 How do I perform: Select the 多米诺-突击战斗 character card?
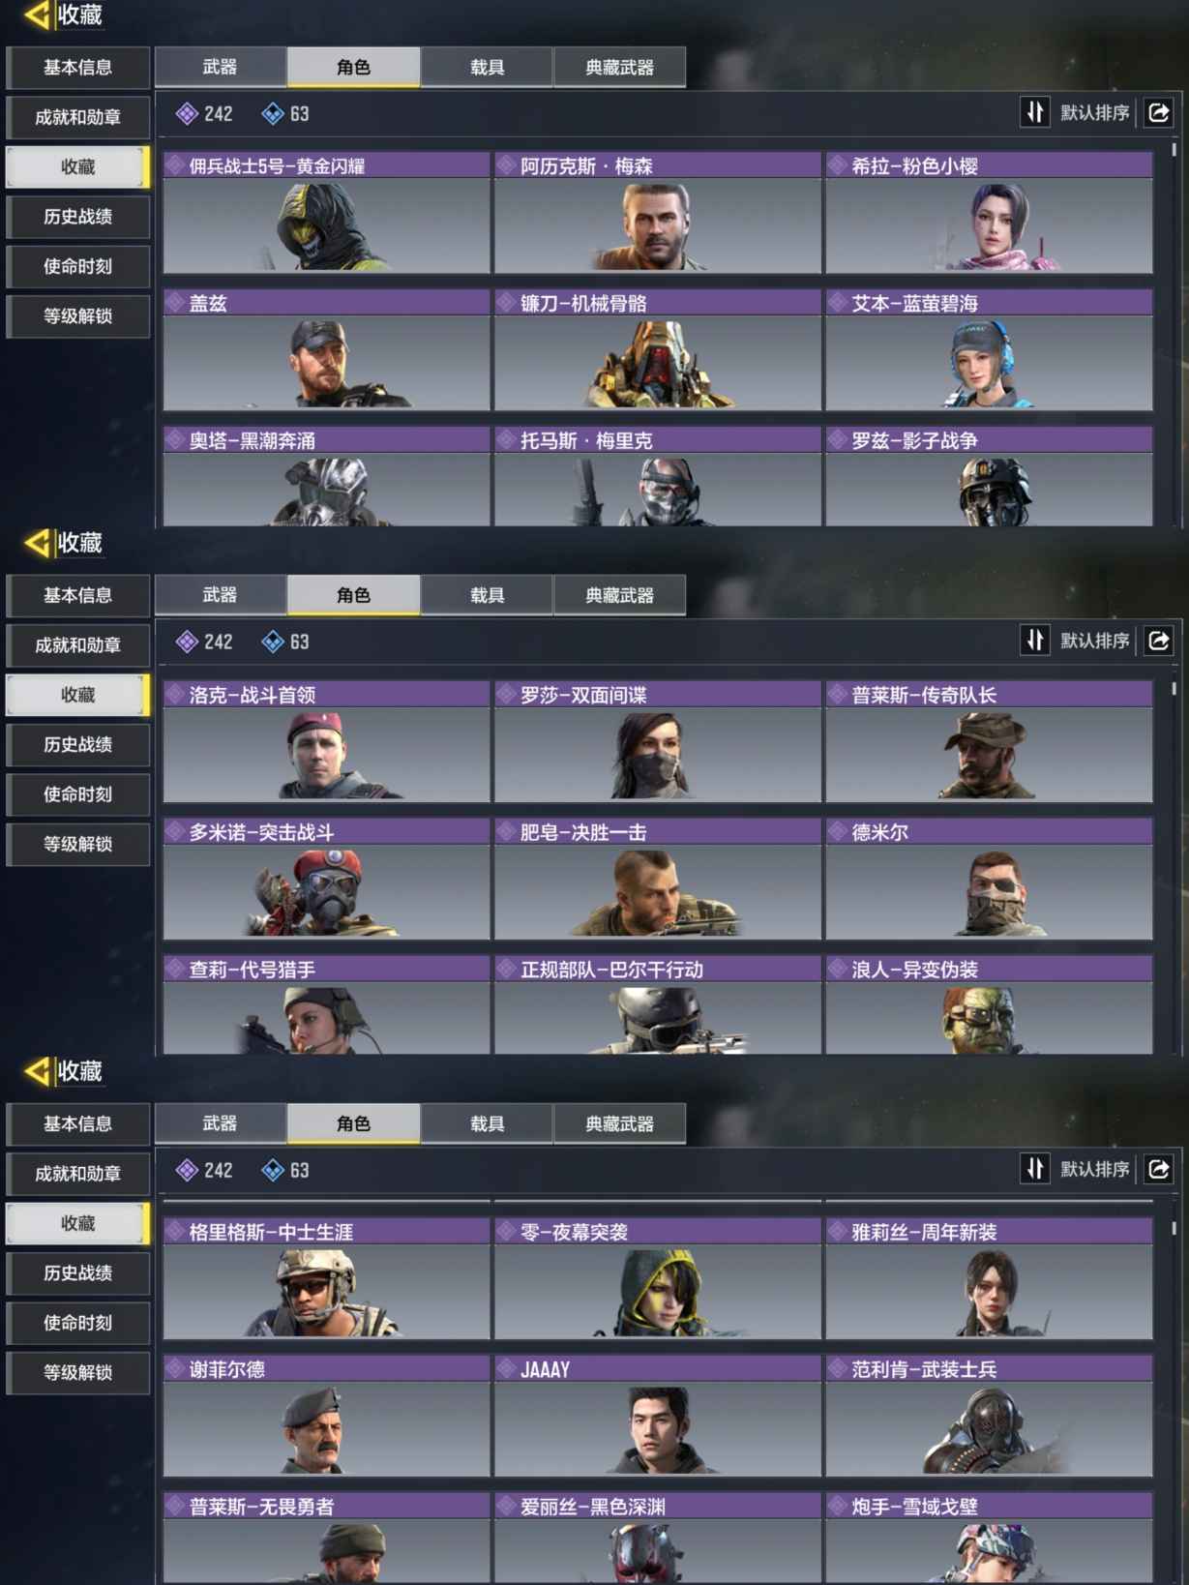(x=327, y=880)
